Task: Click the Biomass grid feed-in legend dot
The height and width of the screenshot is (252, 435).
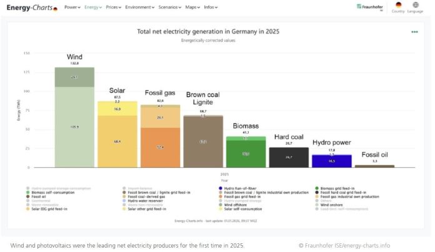Action: (x=318, y=188)
